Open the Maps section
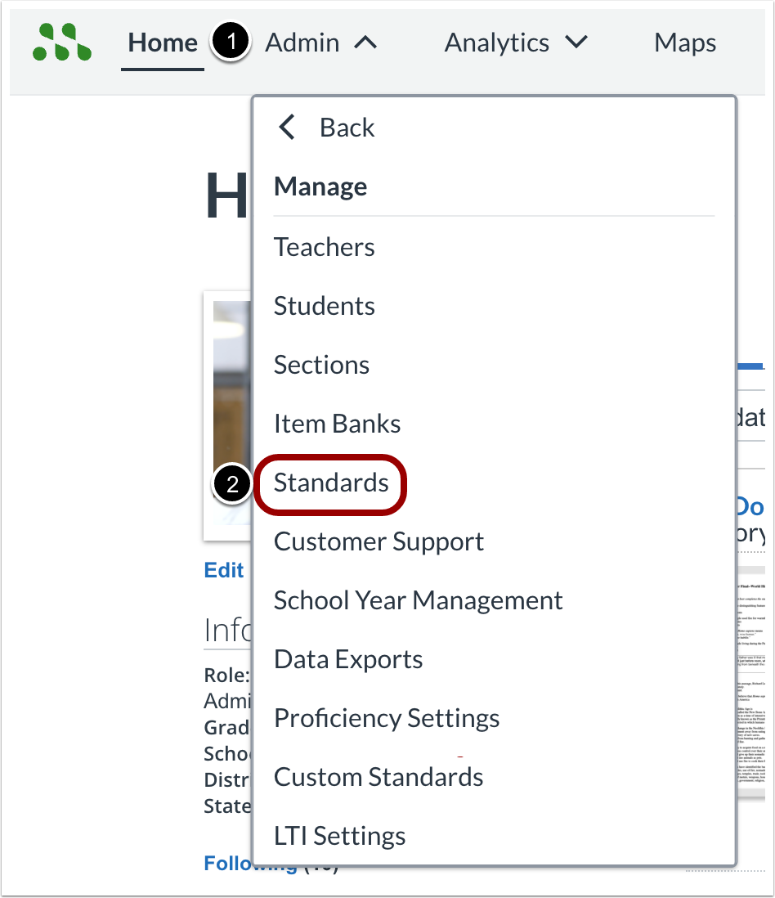 pyautogui.click(x=684, y=43)
